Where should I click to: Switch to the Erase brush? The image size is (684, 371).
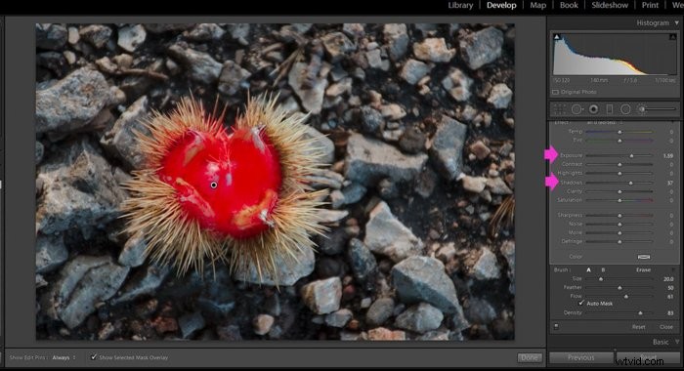click(x=643, y=269)
